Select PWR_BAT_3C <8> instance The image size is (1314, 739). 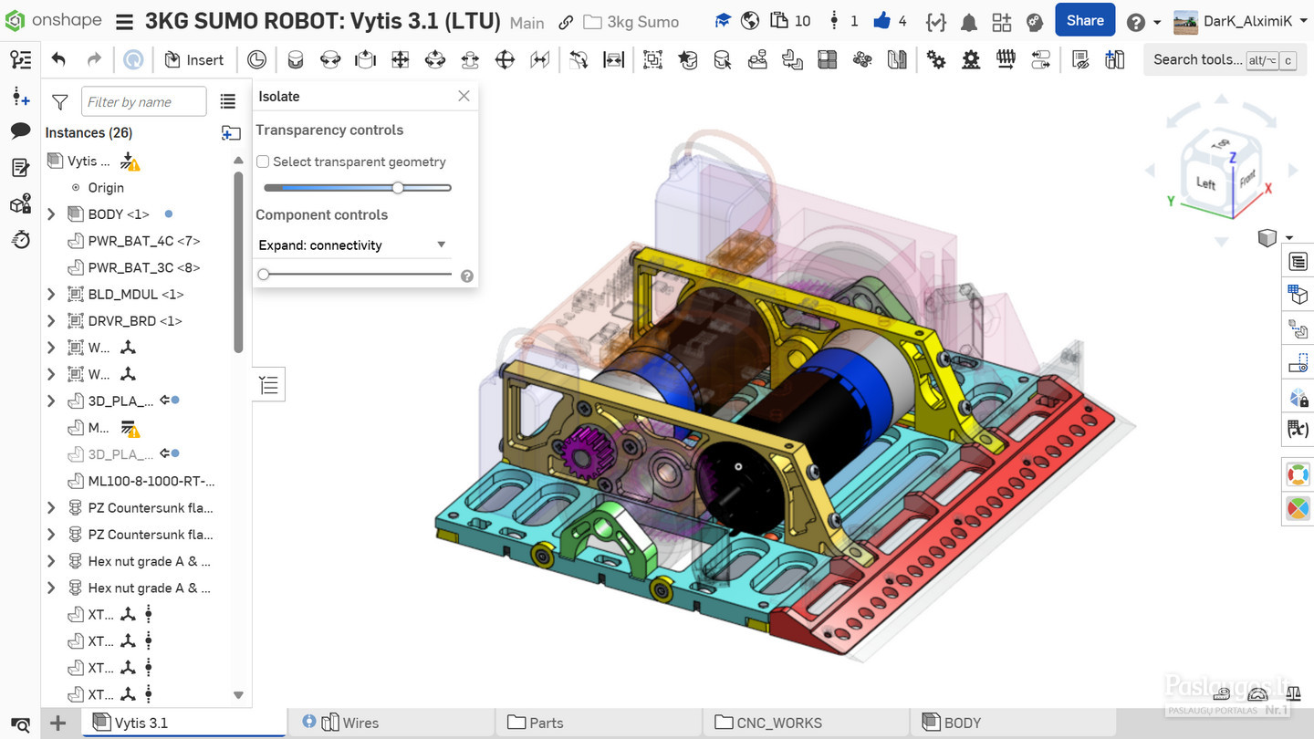[143, 267]
